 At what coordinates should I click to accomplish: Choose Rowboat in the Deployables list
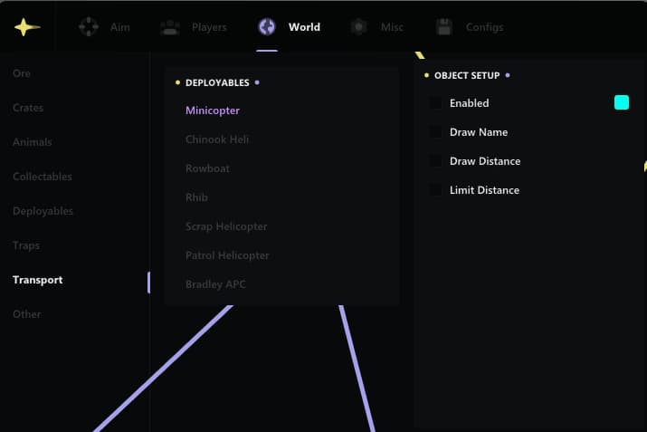(207, 168)
